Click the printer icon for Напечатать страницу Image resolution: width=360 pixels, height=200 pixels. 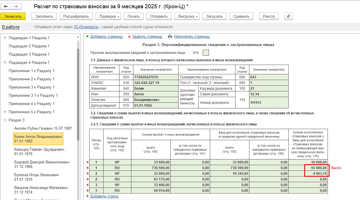[170, 36]
